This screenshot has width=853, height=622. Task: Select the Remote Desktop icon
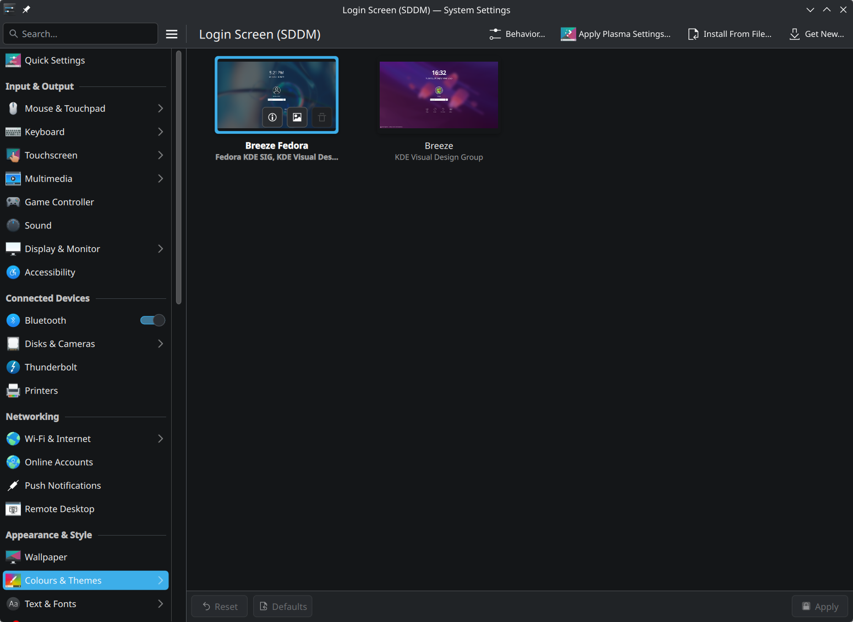tap(13, 509)
